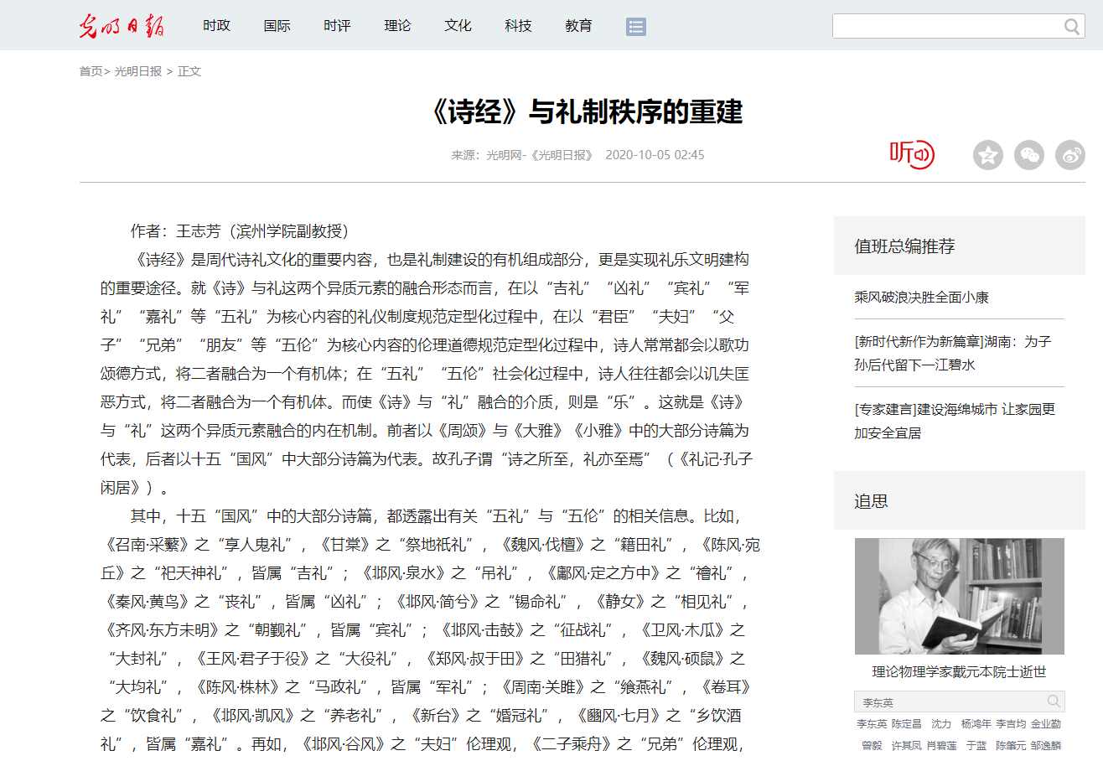This screenshot has width=1103, height=761.
Task: Click the 光明日报 logo in header
Action: coord(122,26)
